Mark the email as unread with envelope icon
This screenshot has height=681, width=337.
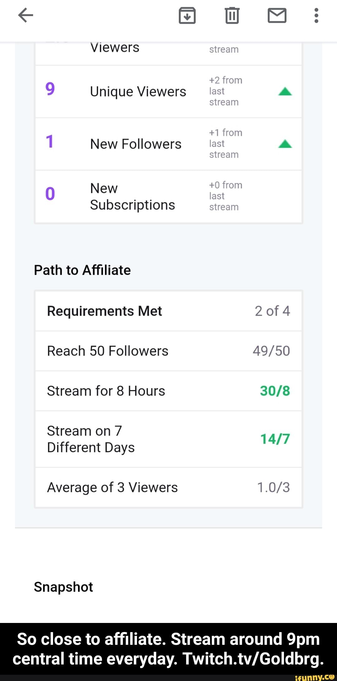pyautogui.click(x=276, y=15)
